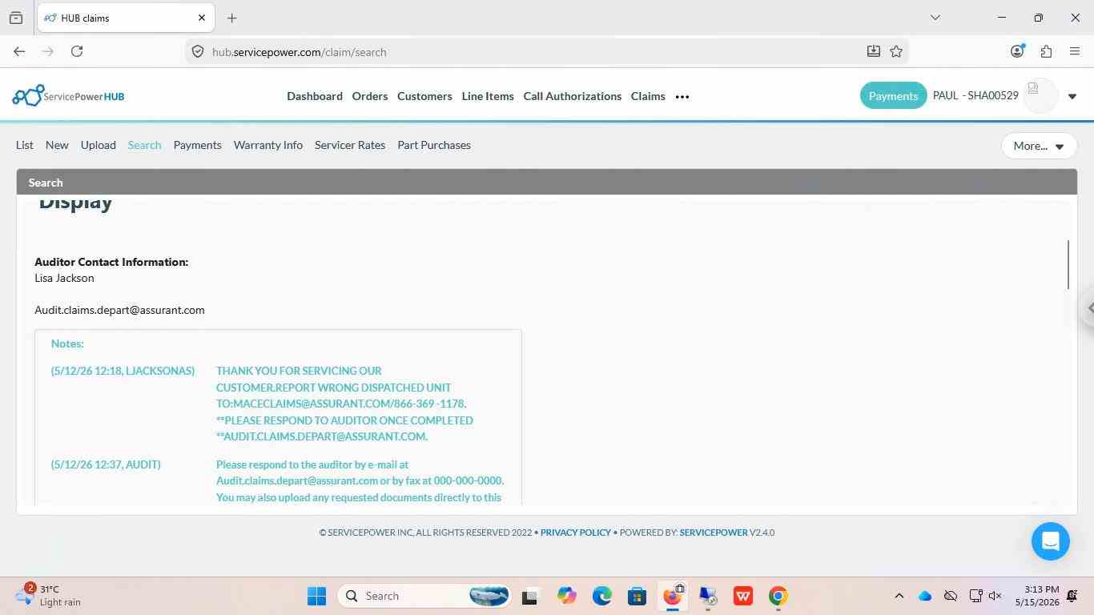
Task: Expand the More... dropdown
Action: click(x=1039, y=146)
